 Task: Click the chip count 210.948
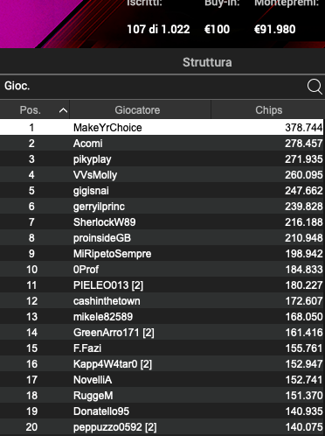[304, 237]
